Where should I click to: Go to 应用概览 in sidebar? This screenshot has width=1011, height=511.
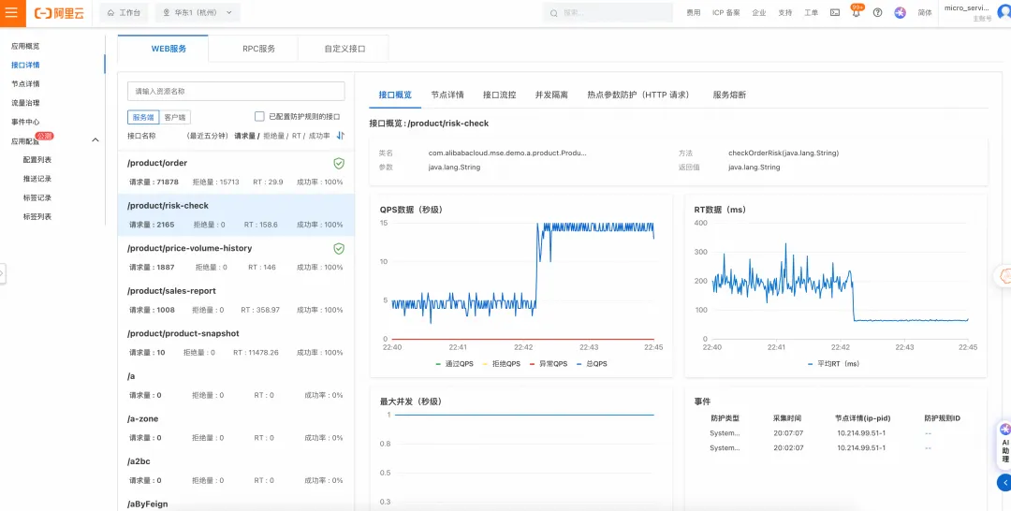click(26, 47)
